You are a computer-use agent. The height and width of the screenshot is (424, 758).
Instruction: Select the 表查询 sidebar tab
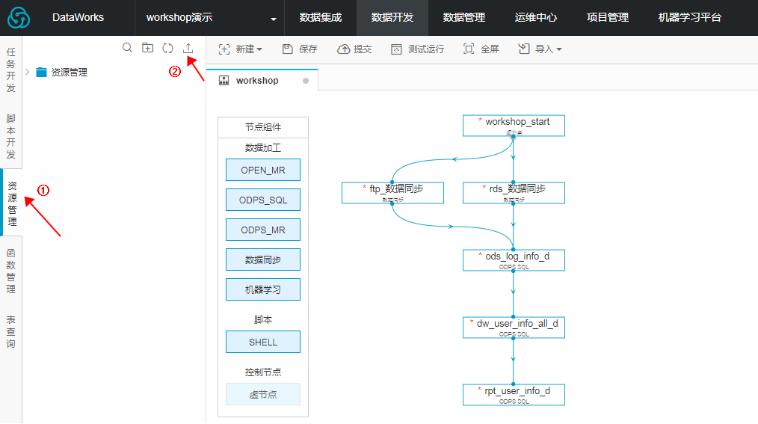11,332
